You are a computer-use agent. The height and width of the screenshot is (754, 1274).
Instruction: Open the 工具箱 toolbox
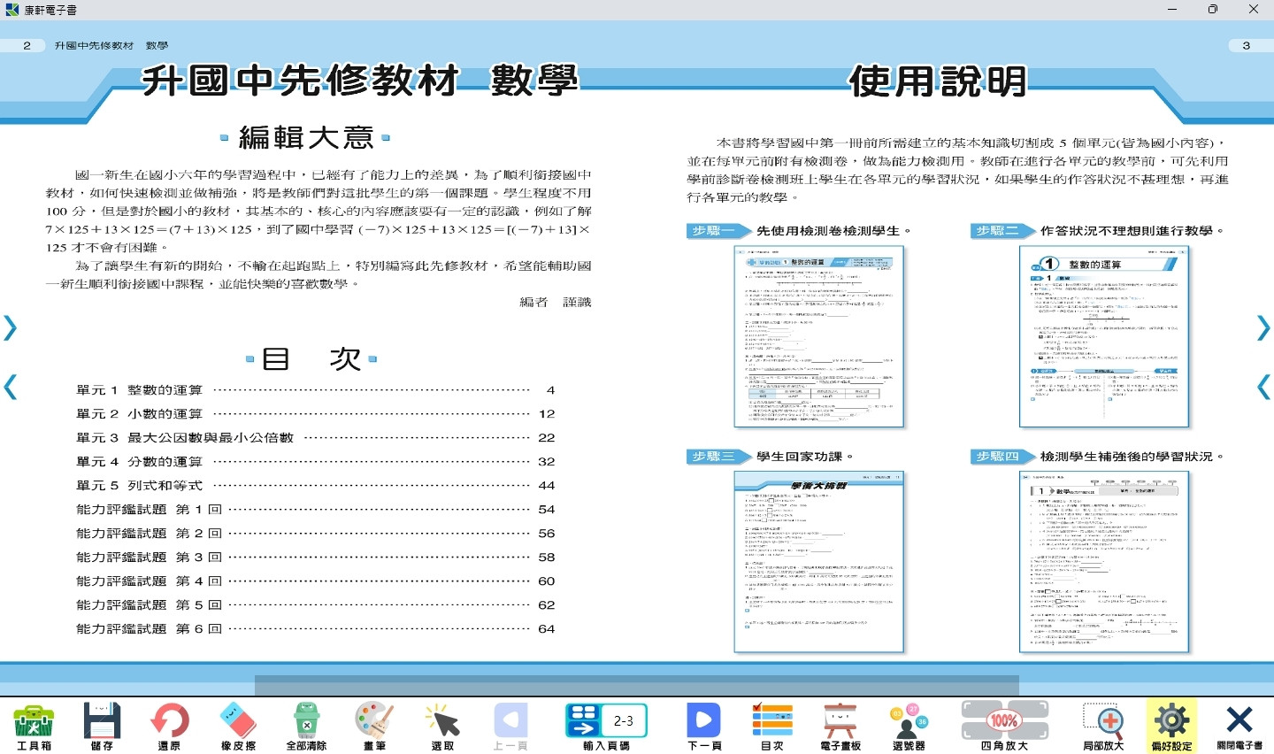(34, 727)
